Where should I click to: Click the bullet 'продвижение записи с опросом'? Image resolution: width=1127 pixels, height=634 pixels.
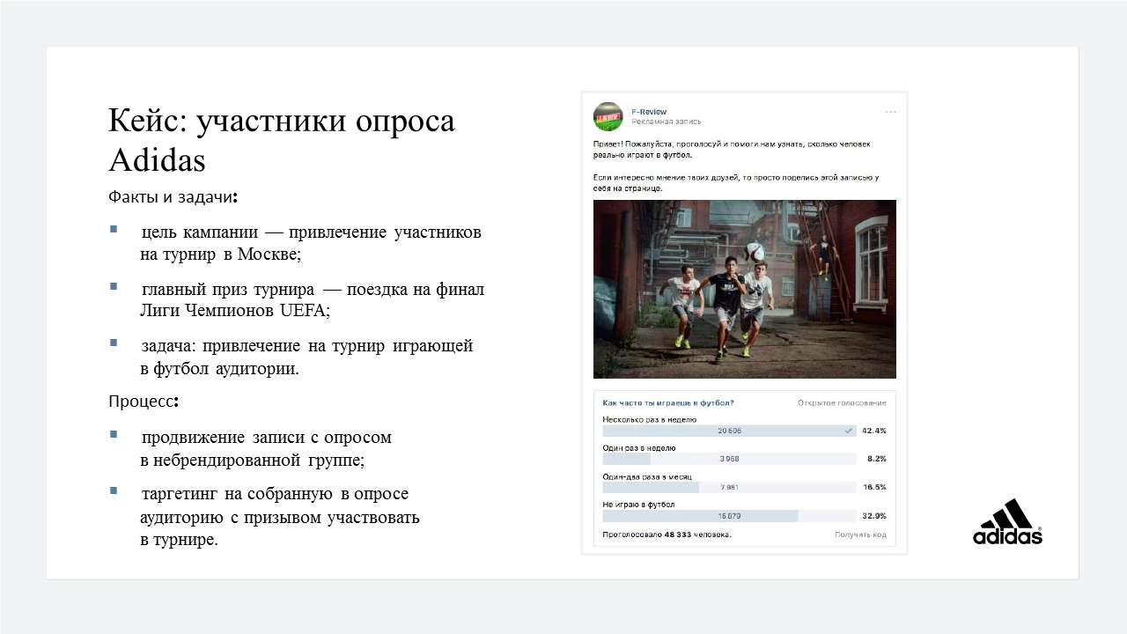pyautogui.click(x=266, y=448)
